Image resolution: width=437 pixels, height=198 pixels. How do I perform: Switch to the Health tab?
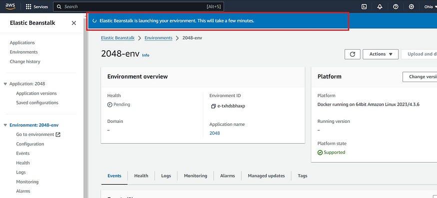tap(141, 176)
